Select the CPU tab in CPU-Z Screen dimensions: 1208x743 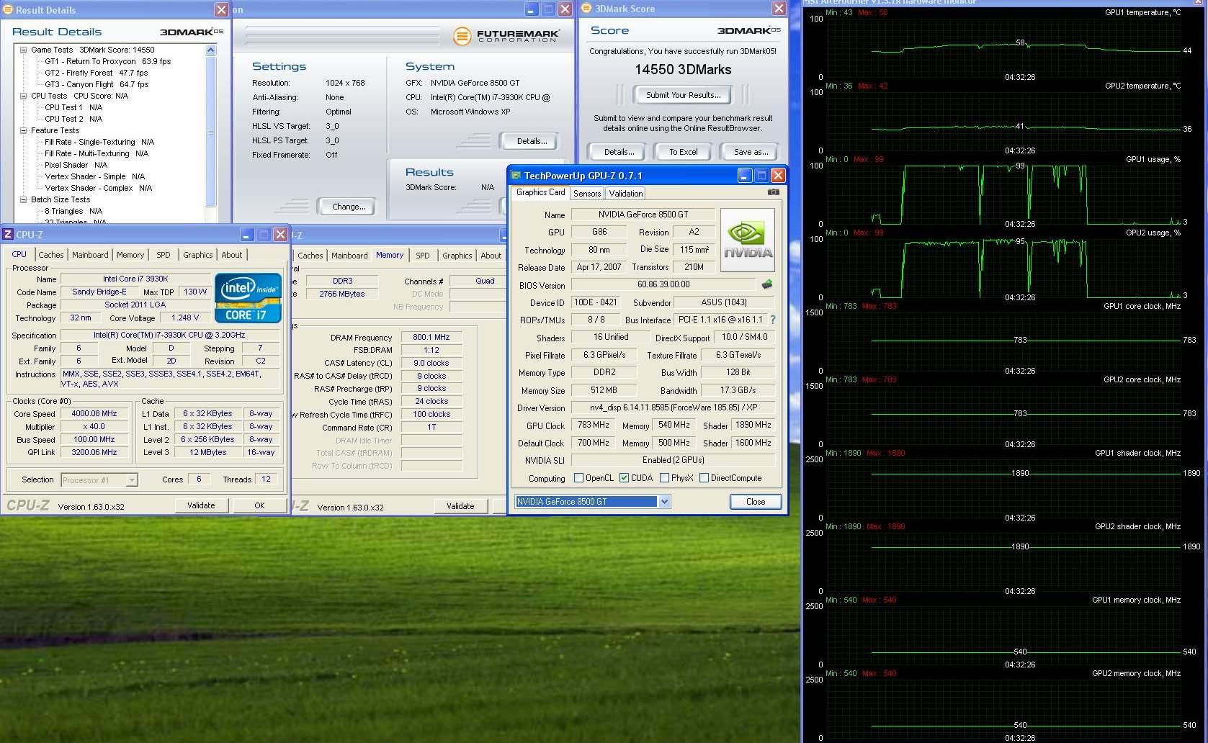[x=19, y=254]
